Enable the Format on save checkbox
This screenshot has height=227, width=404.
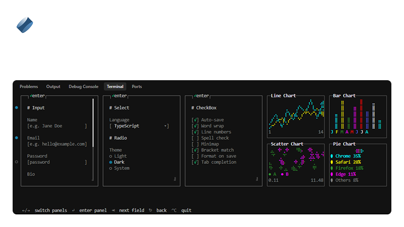(x=195, y=156)
